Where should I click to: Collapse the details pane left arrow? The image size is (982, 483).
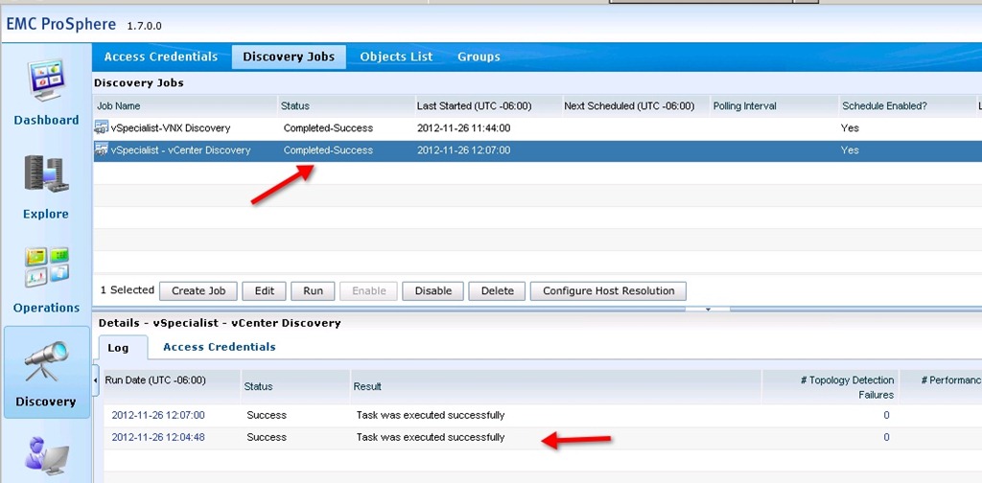[96, 380]
